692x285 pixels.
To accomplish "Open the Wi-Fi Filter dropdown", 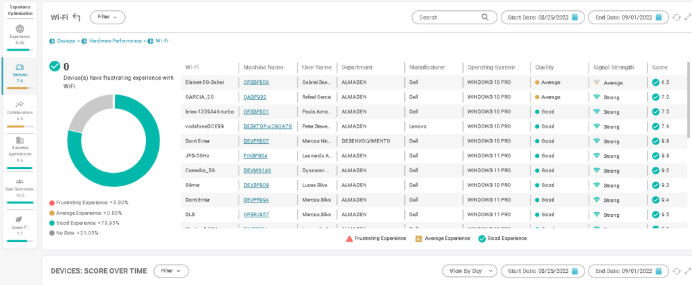I will tap(107, 18).
